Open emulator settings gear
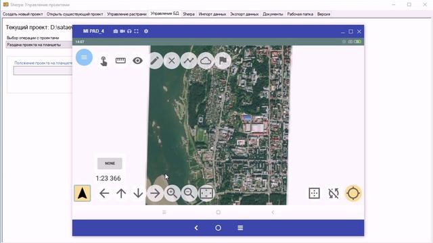 point(146,32)
